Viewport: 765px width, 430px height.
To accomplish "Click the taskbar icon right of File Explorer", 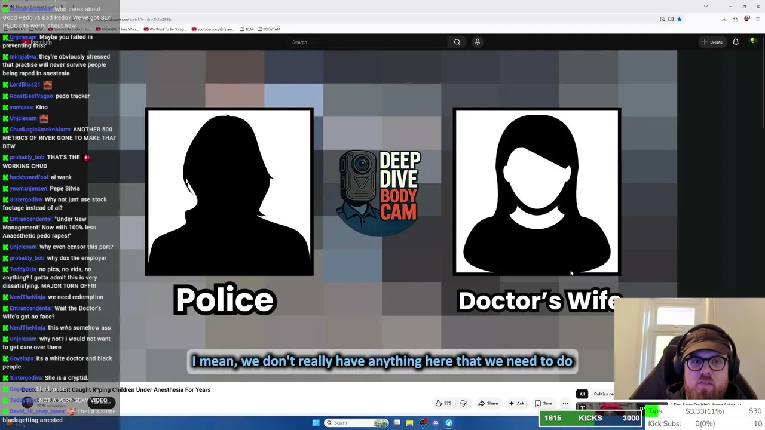I will point(423,423).
